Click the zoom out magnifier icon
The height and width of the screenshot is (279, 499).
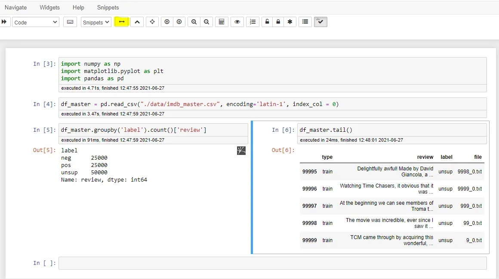tap(206, 22)
